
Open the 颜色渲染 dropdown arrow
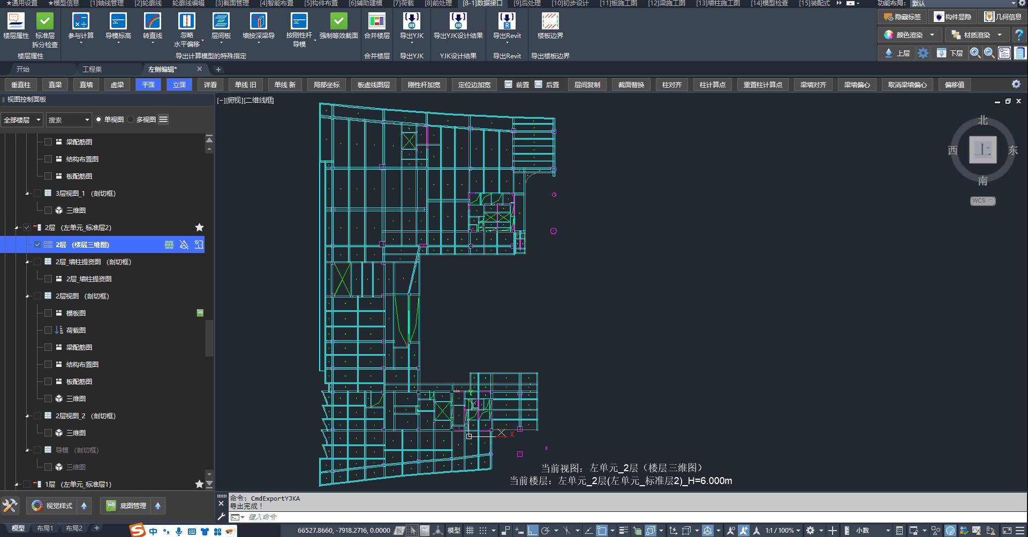932,35
